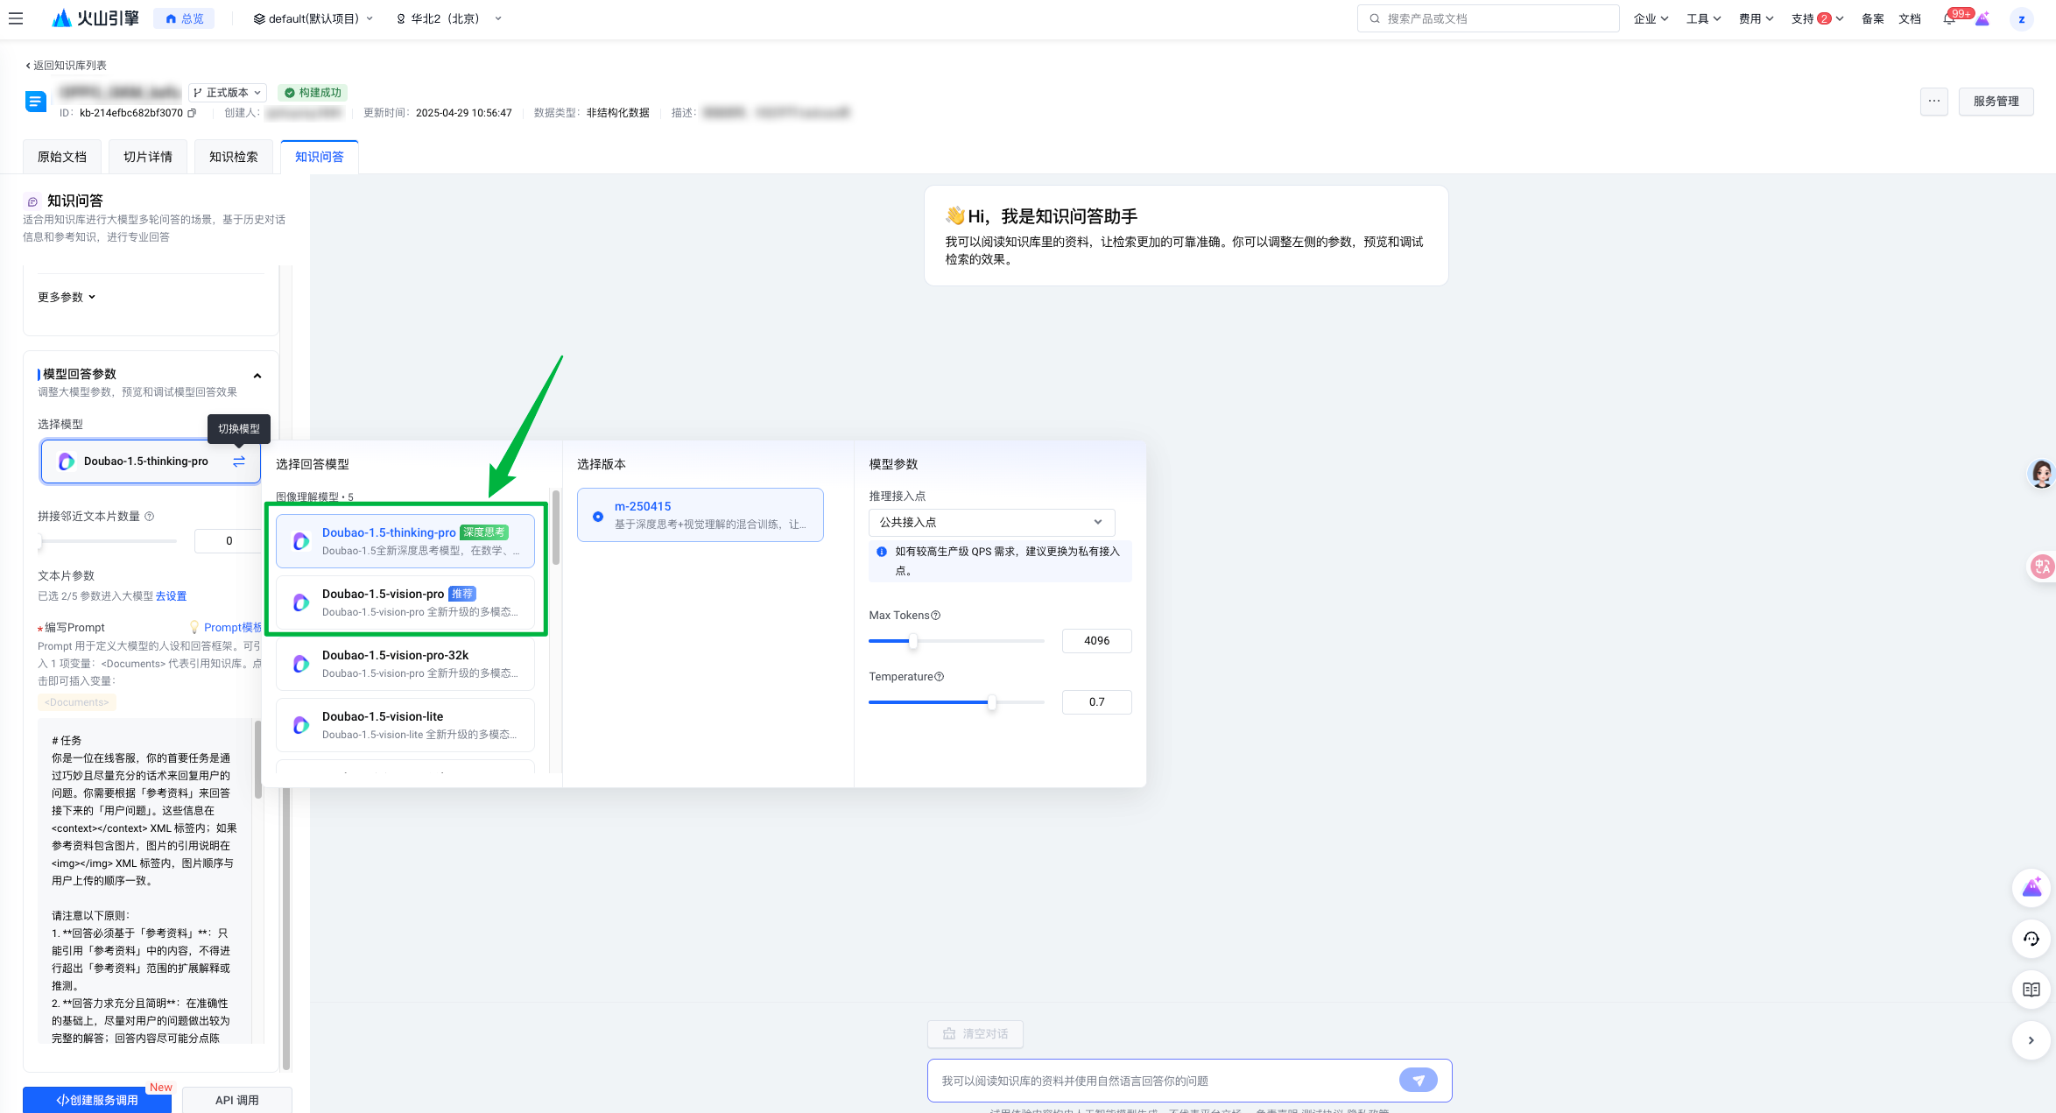This screenshot has width=2056, height=1113.
Task: Open the documentation book icon
Action: (x=2031, y=990)
